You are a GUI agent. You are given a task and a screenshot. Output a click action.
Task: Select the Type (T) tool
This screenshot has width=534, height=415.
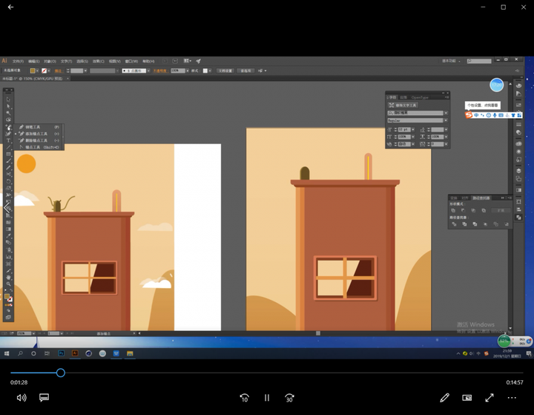pos(8,140)
